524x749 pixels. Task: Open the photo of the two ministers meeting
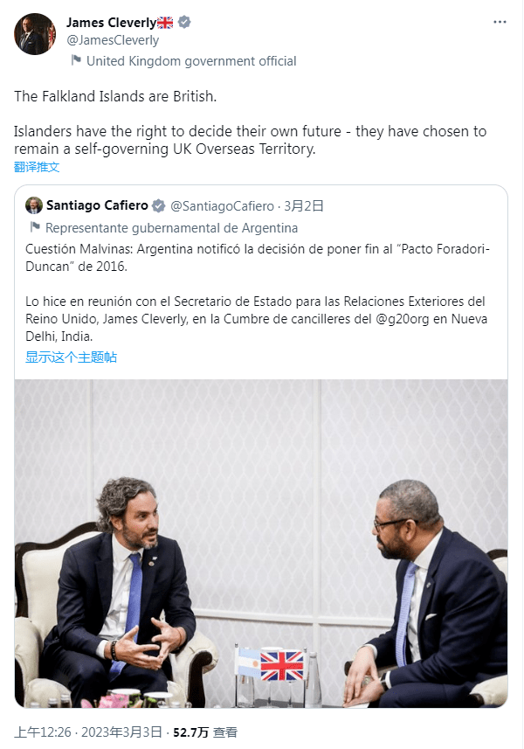tap(261, 543)
